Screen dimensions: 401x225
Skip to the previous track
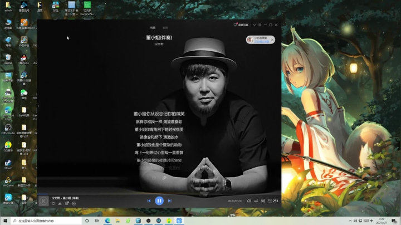pyautogui.click(x=149, y=200)
